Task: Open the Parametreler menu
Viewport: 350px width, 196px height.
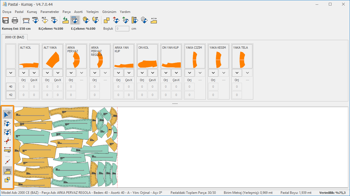Action: point(50,12)
